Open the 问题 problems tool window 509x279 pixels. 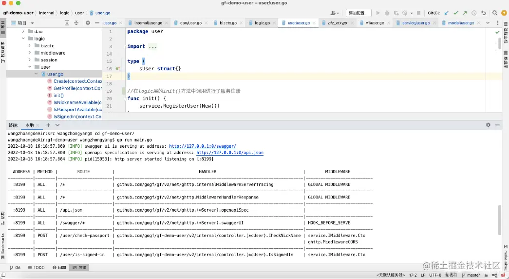pyautogui.click(x=59, y=267)
